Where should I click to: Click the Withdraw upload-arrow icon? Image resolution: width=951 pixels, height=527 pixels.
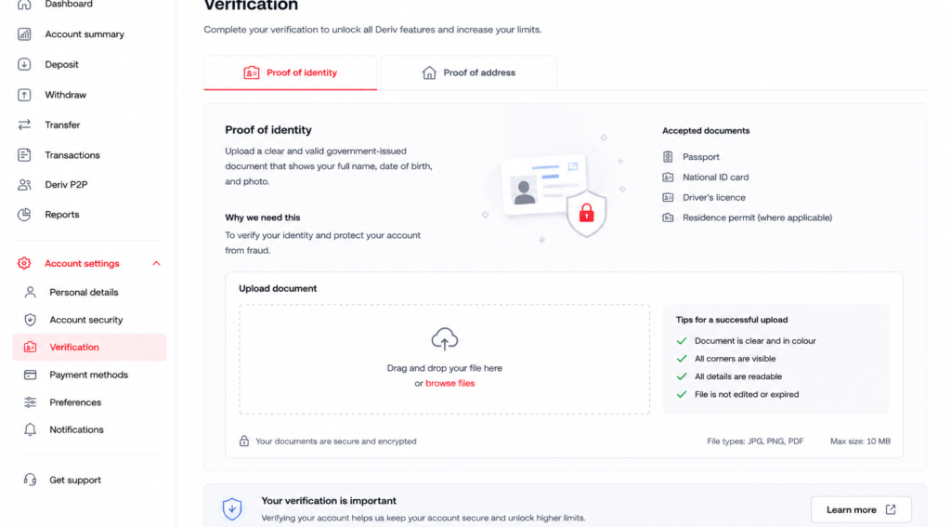pyautogui.click(x=24, y=95)
